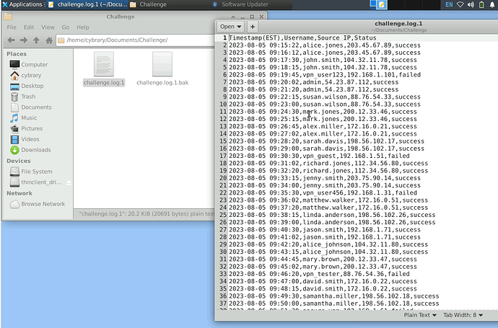Select the challenge.log.1 file icon

(x=104, y=66)
